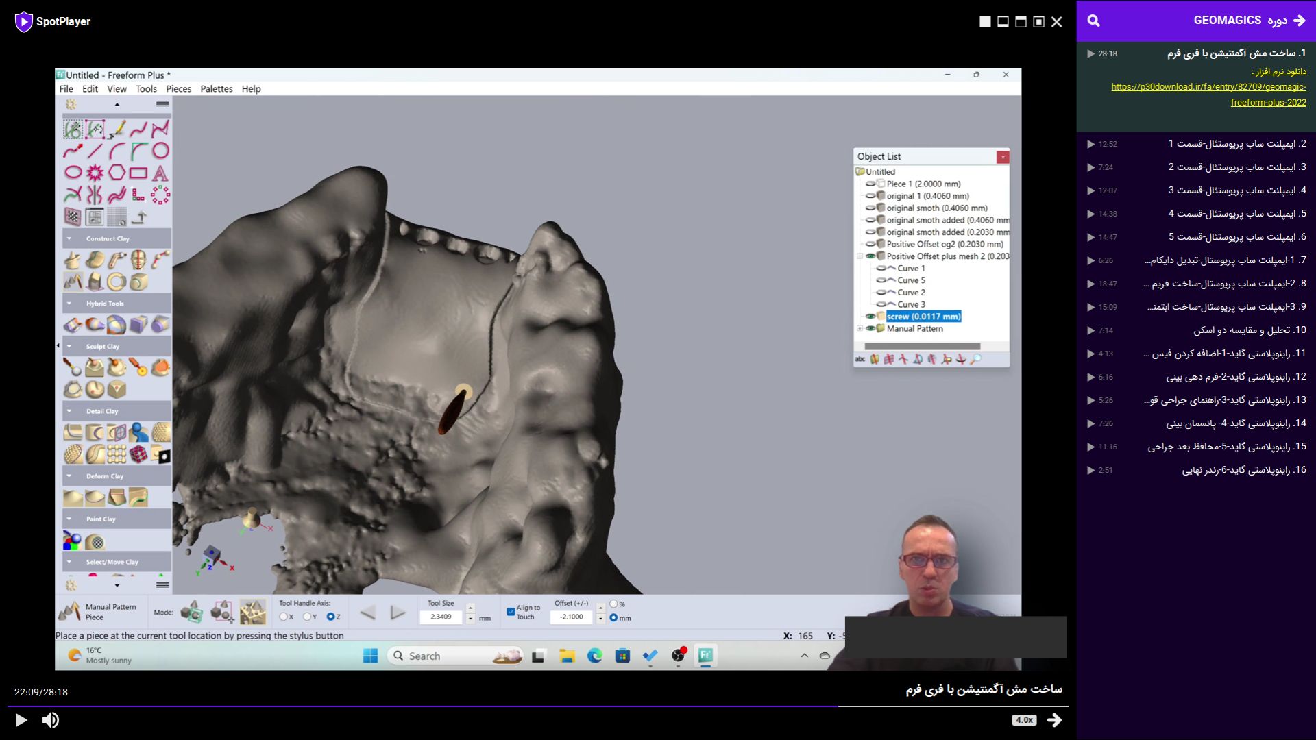Collapse the Sculpt Clay section
The image size is (1316, 740).
click(x=69, y=347)
